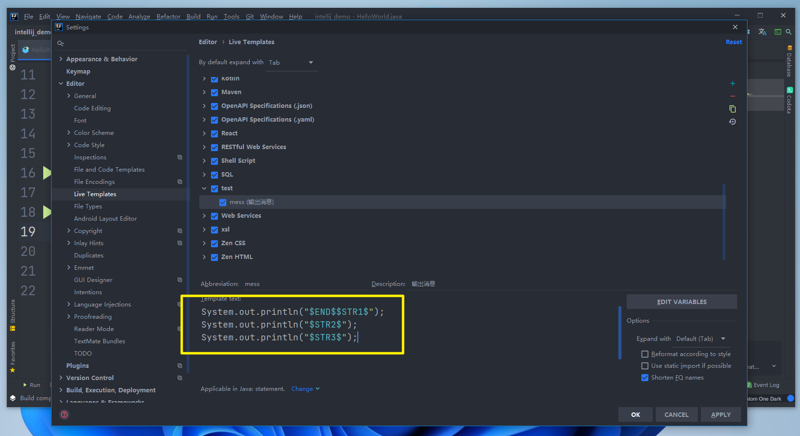Click the template list scrollbar
The image size is (800, 436).
point(723,222)
